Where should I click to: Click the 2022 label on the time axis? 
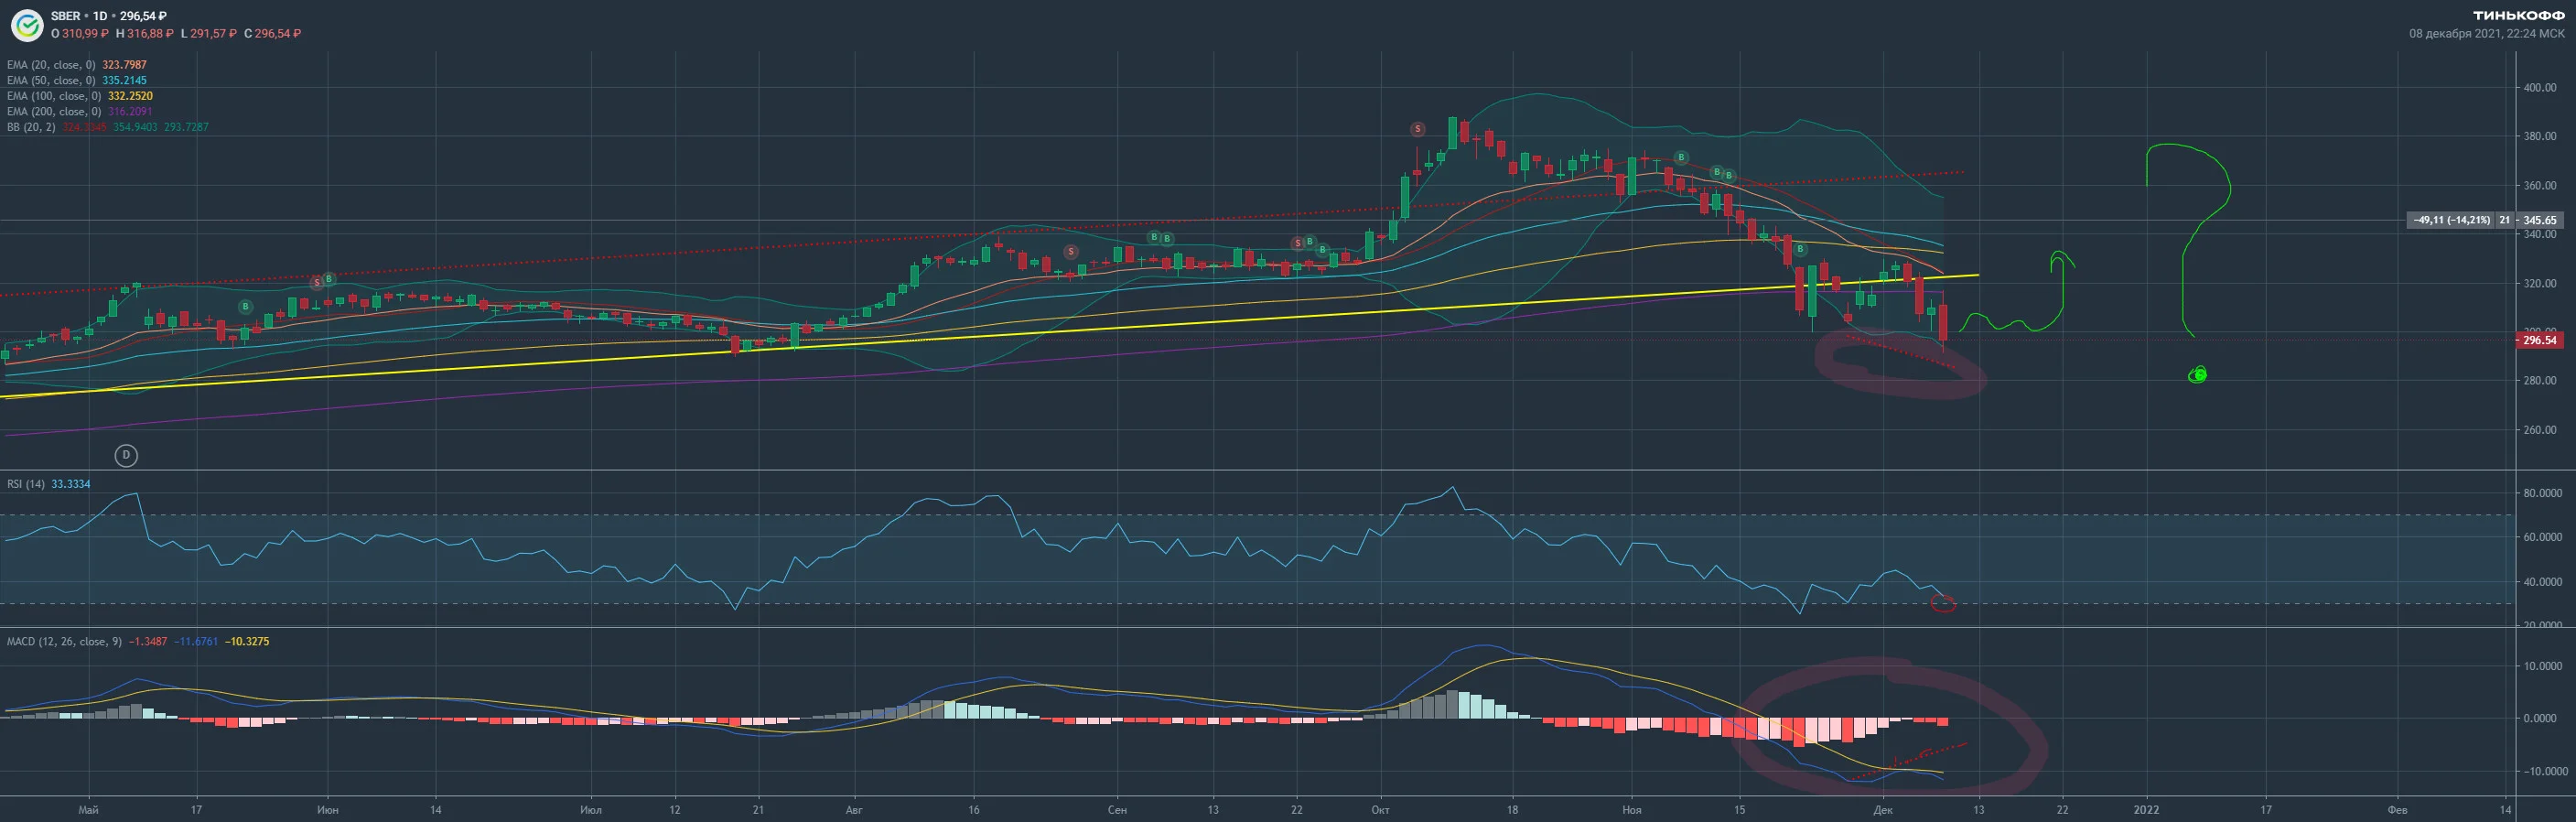pos(2146,810)
